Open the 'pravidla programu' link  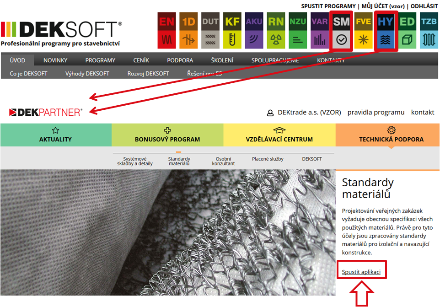[376, 113]
